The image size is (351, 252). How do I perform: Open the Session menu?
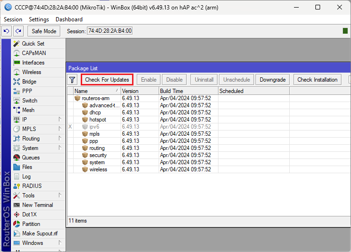(13, 19)
